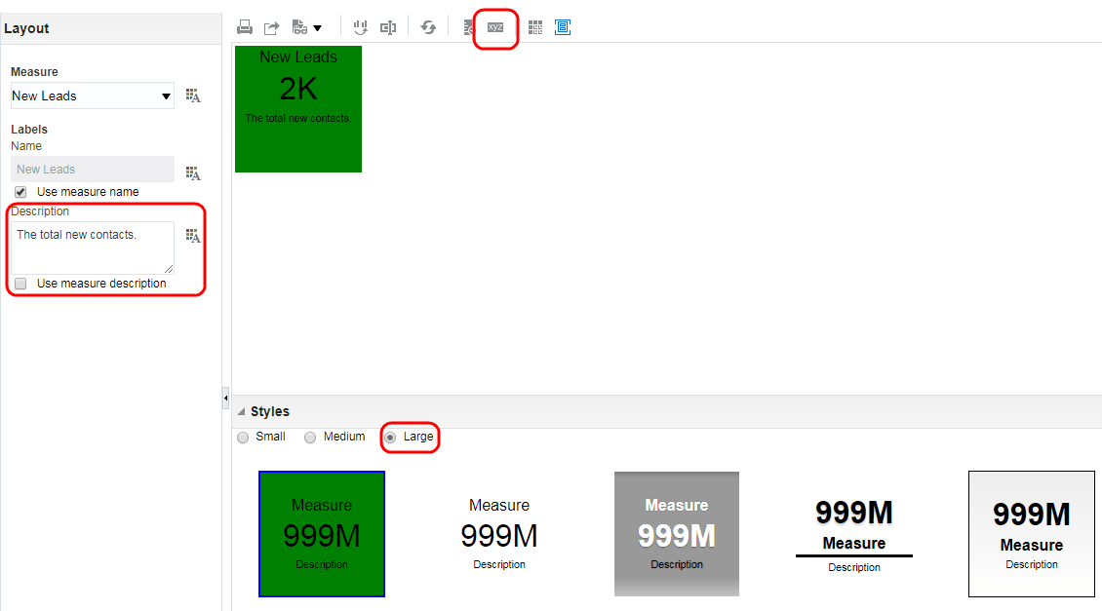The width and height of the screenshot is (1102, 611).
Task: Click the formatting icon next to the Description box
Action: tap(193, 235)
